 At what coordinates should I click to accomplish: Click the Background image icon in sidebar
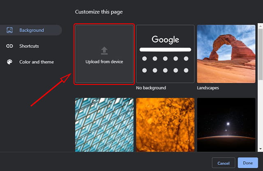pyautogui.click(x=10, y=30)
